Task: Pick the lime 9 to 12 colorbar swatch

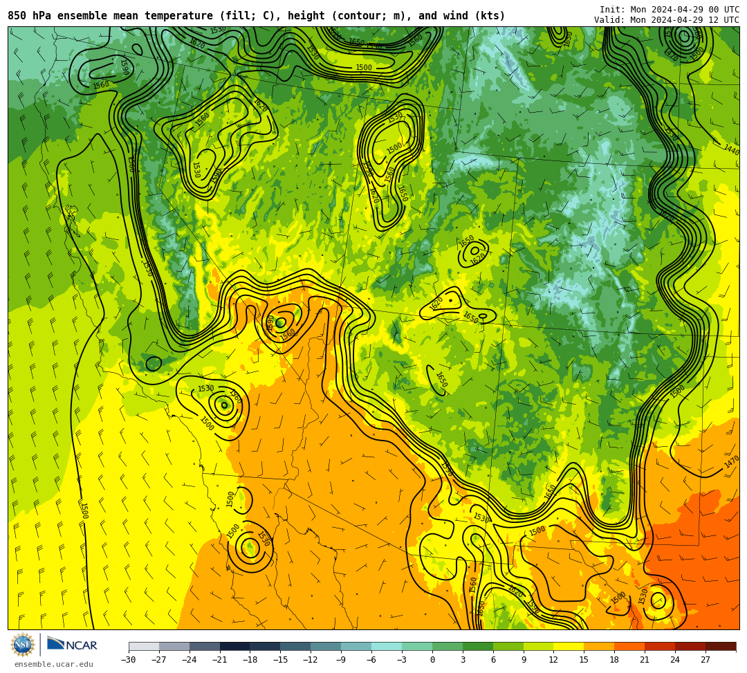Action: (539, 646)
